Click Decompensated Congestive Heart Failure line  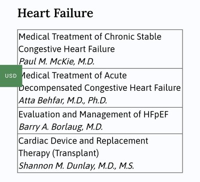[x=99, y=88]
